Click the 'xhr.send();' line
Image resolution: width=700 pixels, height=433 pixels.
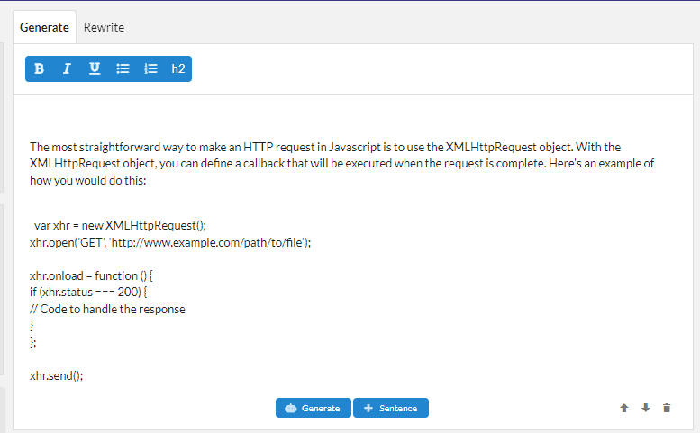tap(56, 376)
